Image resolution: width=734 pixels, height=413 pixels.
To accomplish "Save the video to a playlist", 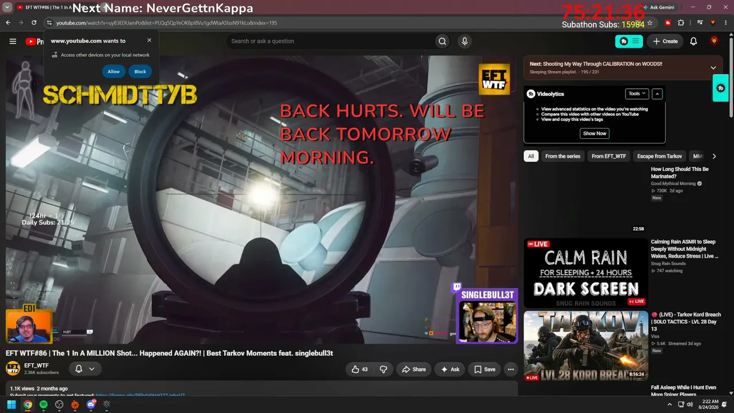I will pos(485,369).
